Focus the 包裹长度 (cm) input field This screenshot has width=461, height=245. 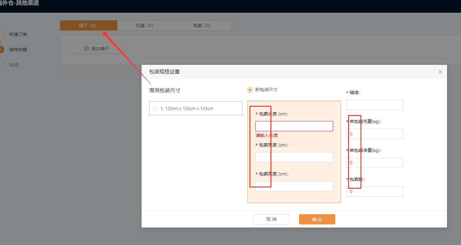pos(294,126)
